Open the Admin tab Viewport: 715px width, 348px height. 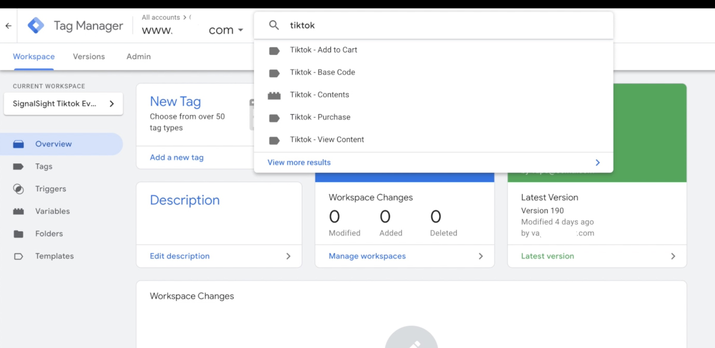click(x=139, y=56)
